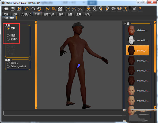Image resolution: width=158 pixels, height=123 pixels.
Task: Open the 设置 tab
Action: (70, 14)
